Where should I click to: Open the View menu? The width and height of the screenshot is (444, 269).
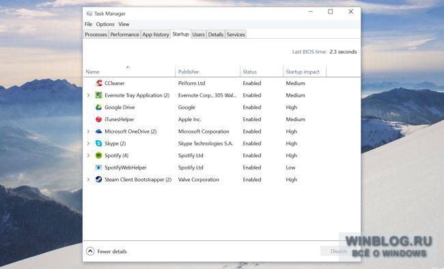click(x=124, y=25)
